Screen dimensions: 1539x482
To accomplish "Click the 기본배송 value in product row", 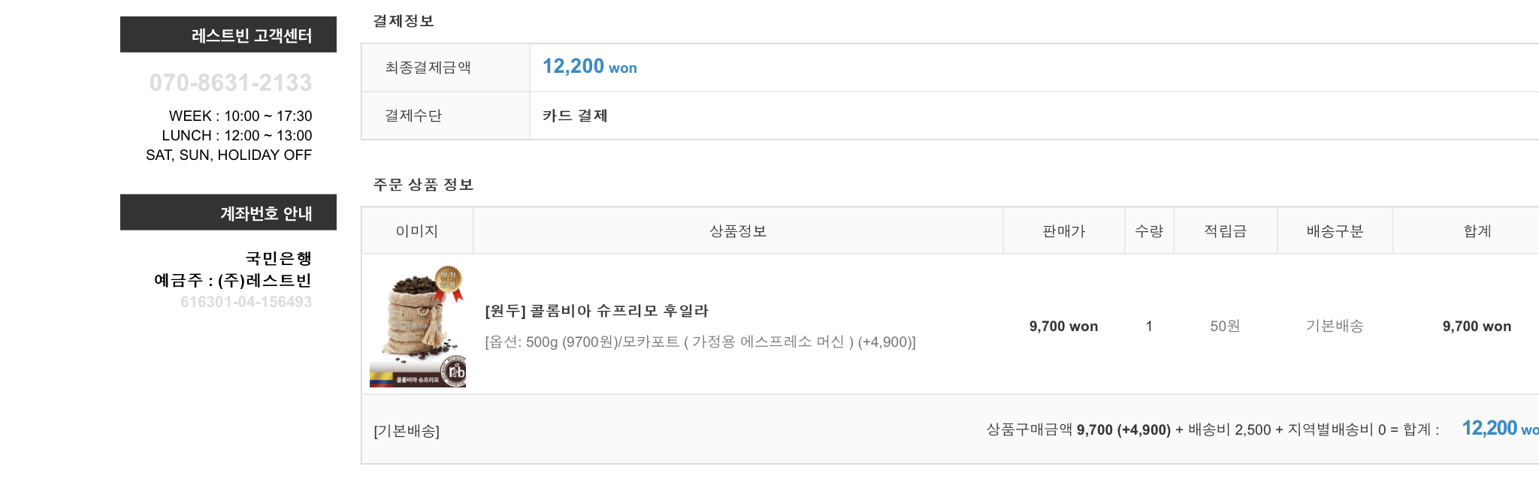I will [x=1335, y=326].
